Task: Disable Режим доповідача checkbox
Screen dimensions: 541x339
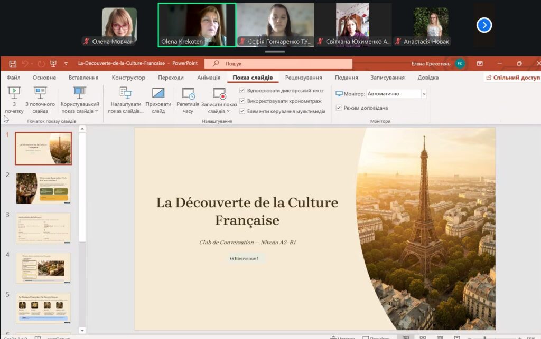Action: tap(339, 108)
